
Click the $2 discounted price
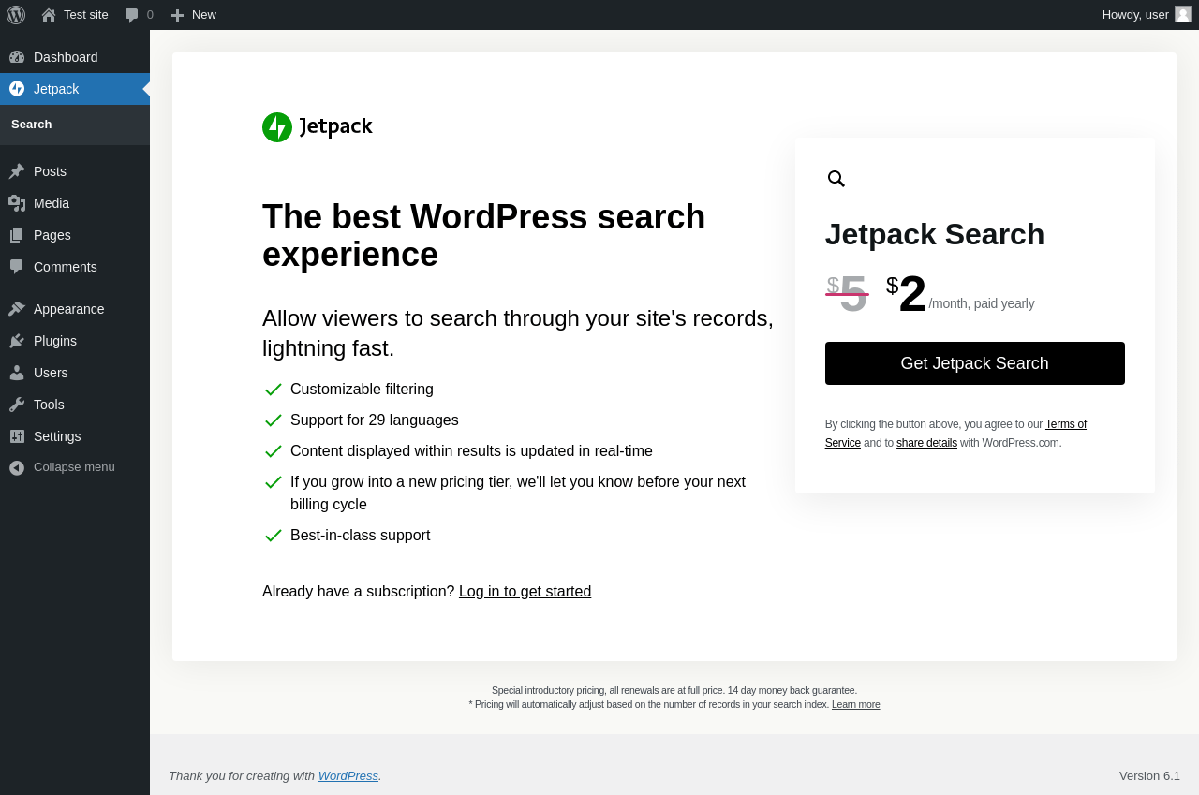click(x=906, y=294)
